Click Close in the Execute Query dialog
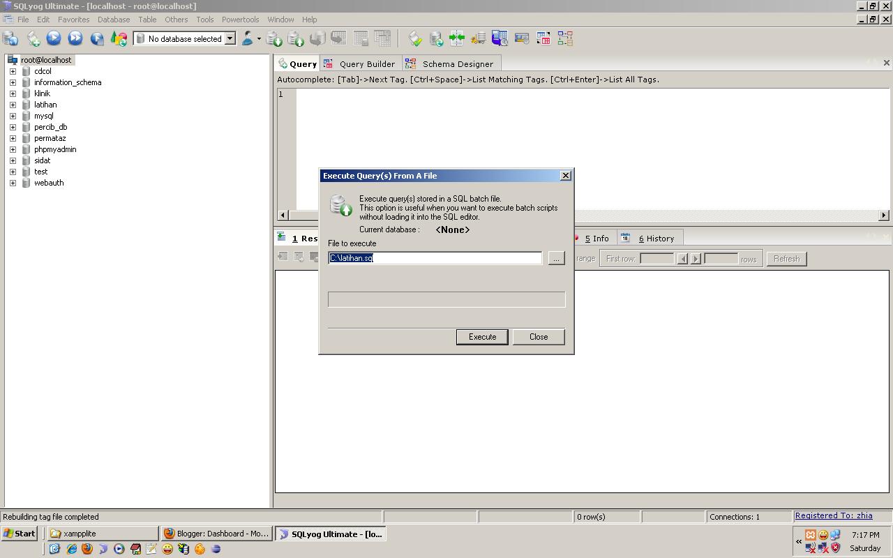 tap(539, 337)
